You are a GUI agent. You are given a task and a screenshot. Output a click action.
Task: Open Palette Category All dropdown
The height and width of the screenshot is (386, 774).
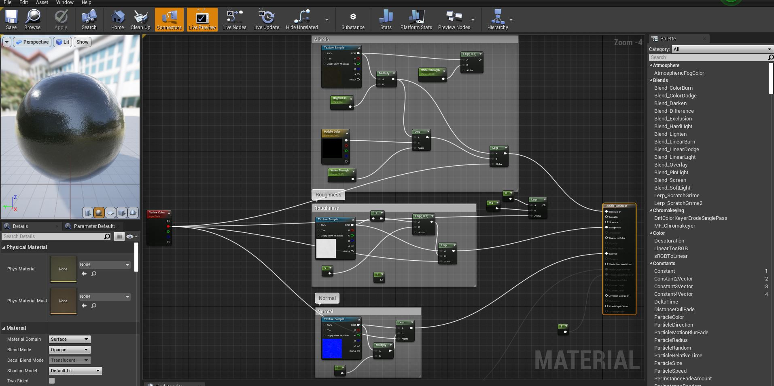[722, 49]
